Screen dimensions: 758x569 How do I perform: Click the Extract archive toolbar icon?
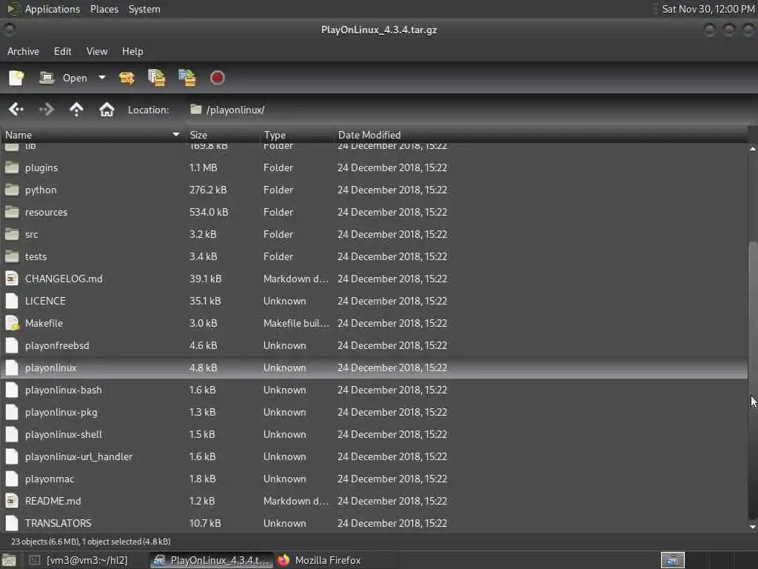coord(127,78)
